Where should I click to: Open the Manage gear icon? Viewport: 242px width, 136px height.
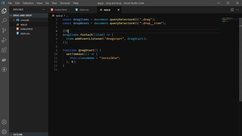click(x=4, y=132)
